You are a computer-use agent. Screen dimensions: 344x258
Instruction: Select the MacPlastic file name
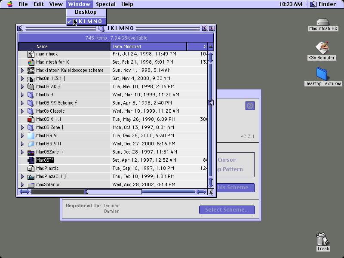pyautogui.click(x=47, y=168)
